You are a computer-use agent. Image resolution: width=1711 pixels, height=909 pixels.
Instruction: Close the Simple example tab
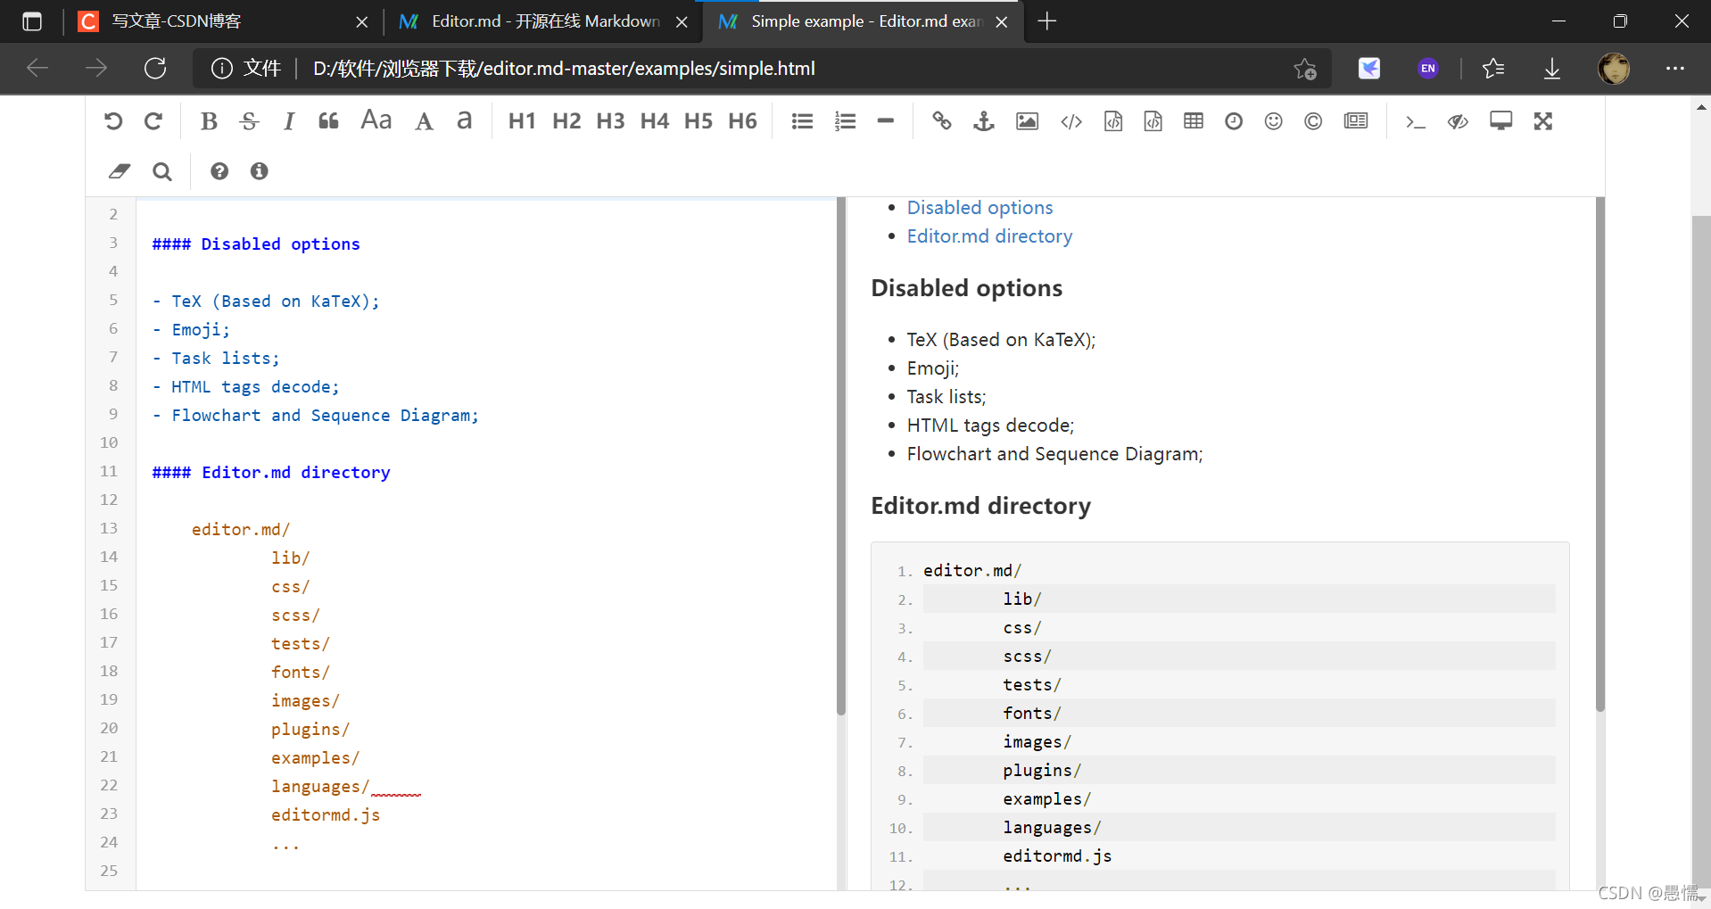(x=1002, y=21)
